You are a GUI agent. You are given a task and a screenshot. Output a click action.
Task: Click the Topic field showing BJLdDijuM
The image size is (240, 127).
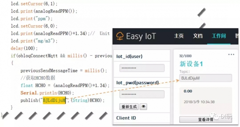[x=205, y=78]
